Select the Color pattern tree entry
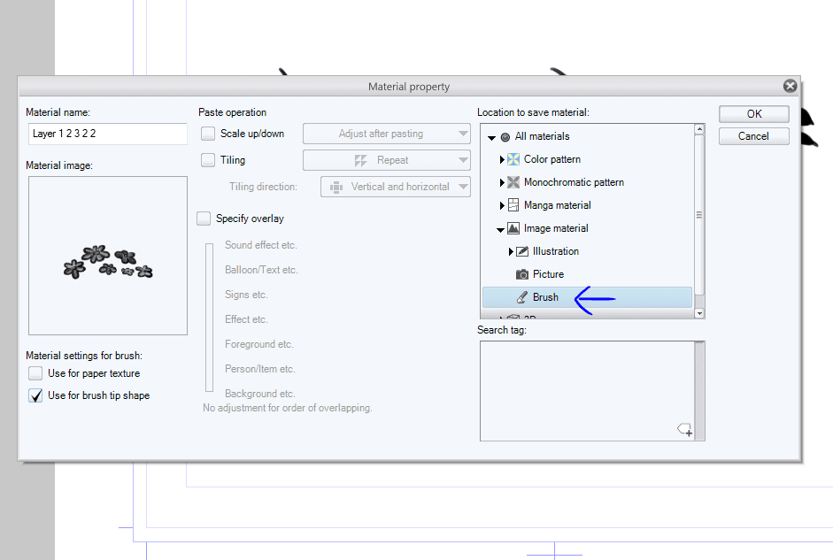 coord(587,159)
